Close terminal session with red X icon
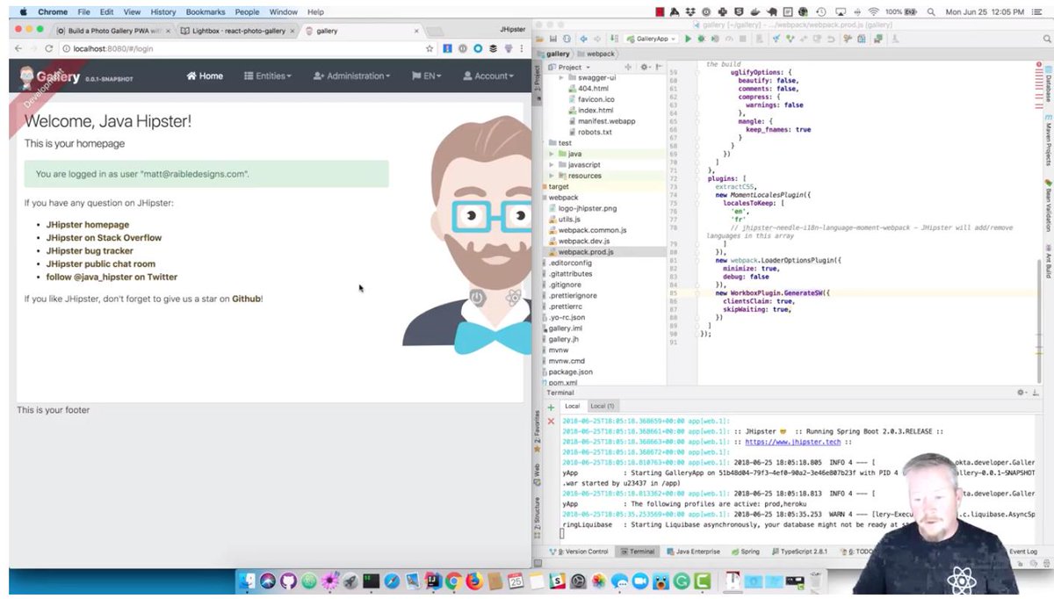Viewport: 1054px width, 599px height. tap(551, 421)
